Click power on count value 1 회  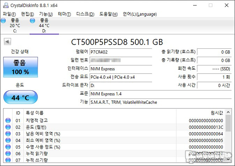(214, 77)
